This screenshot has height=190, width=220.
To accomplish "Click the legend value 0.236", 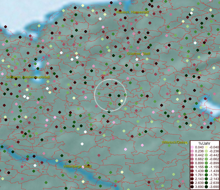I will [199, 151].
